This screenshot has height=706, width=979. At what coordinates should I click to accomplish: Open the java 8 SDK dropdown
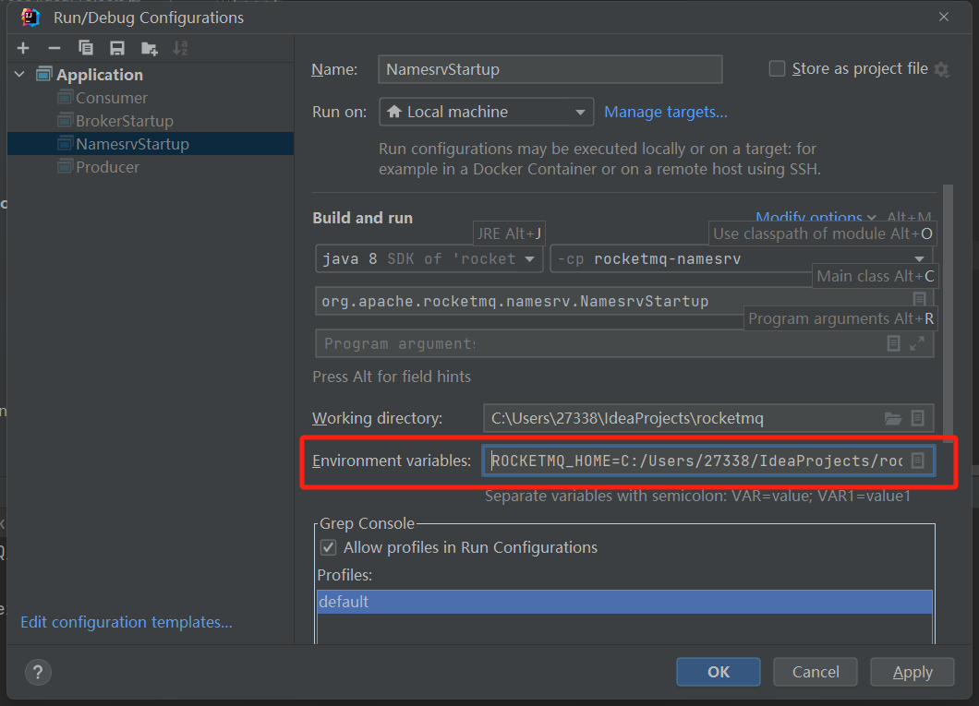click(x=428, y=258)
